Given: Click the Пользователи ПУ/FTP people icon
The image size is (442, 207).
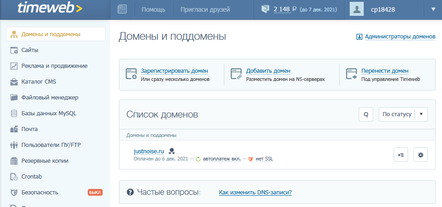Looking at the screenshot, I should point(14,146).
